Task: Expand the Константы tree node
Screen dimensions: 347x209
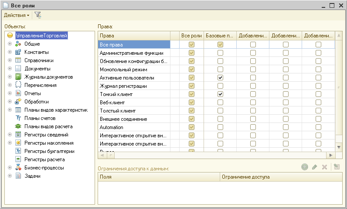Action: 10,52
